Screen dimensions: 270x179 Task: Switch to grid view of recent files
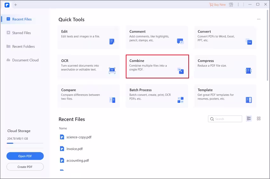(259, 119)
